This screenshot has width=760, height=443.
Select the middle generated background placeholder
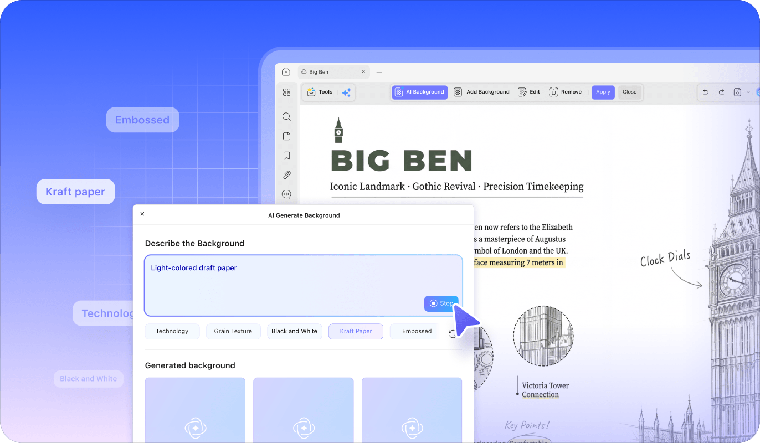[304, 410]
